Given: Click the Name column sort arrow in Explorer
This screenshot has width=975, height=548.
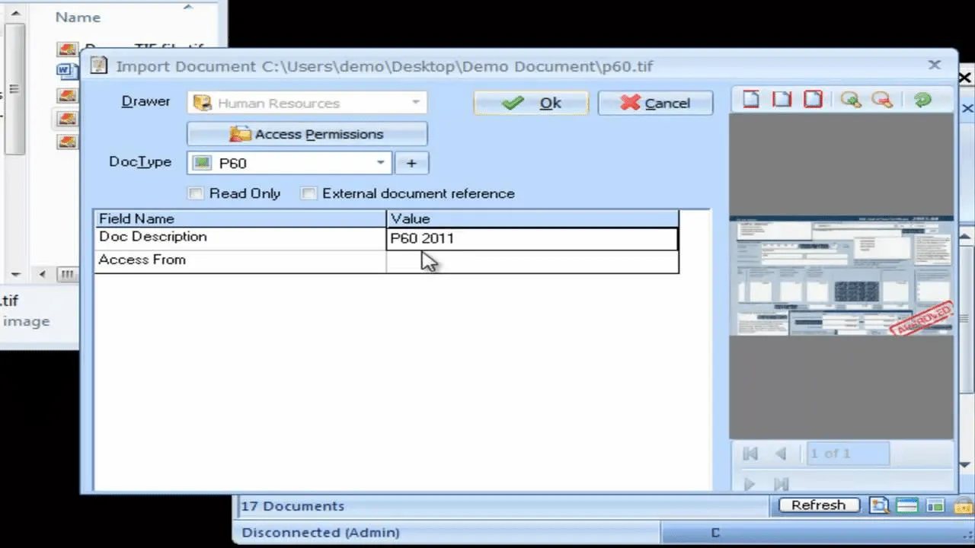Looking at the screenshot, I should pyautogui.click(x=188, y=7).
